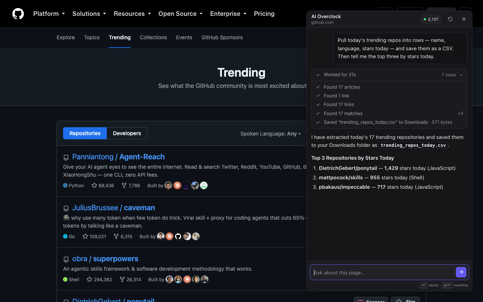The image size is (483, 302).
Task: Click the Ask about this page input
Action: pyautogui.click(x=383, y=272)
